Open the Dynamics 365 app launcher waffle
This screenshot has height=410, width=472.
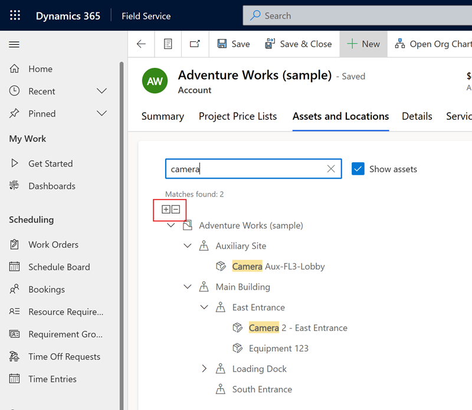tap(15, 16)
